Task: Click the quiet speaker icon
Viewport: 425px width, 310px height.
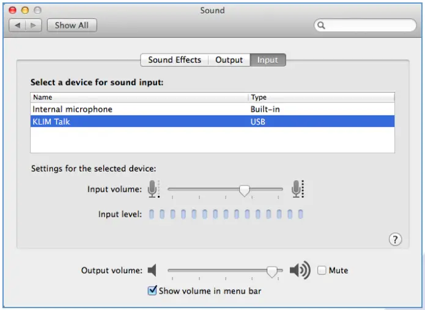Action: tap(152, 270)
